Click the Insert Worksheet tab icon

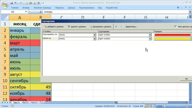(41, 103)
